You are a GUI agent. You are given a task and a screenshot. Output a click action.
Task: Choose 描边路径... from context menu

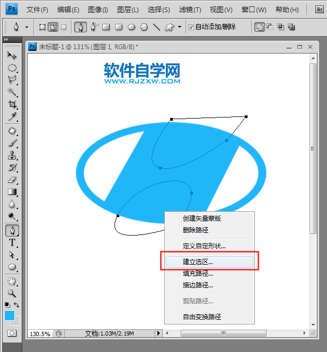pyautogui.click(x=198, y=285)
